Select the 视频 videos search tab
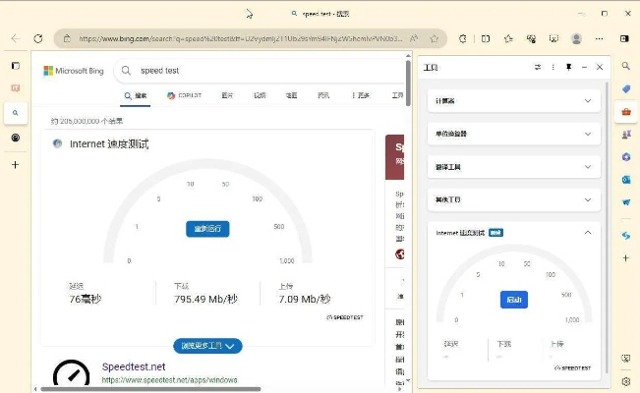Viewport: 640px width, 393px height. [260, 95]
